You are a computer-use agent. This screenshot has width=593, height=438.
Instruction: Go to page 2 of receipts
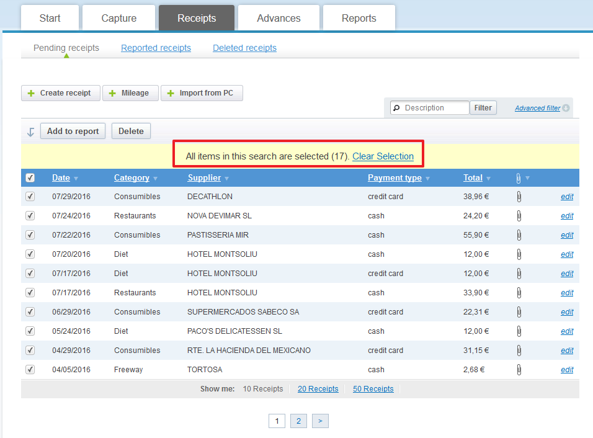tap(298, 421)
